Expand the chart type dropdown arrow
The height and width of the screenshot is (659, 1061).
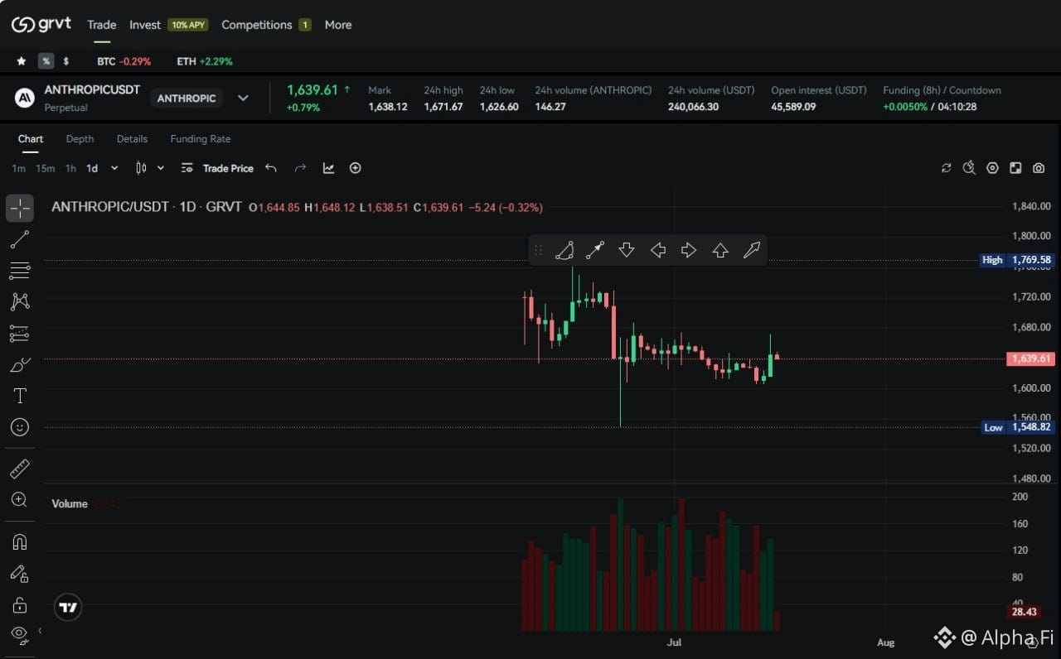161,168
